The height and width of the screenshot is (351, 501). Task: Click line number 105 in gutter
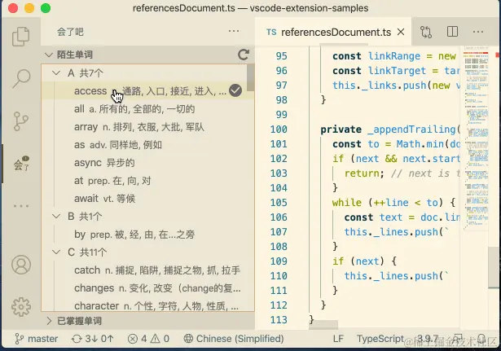(x=279, y=203)
